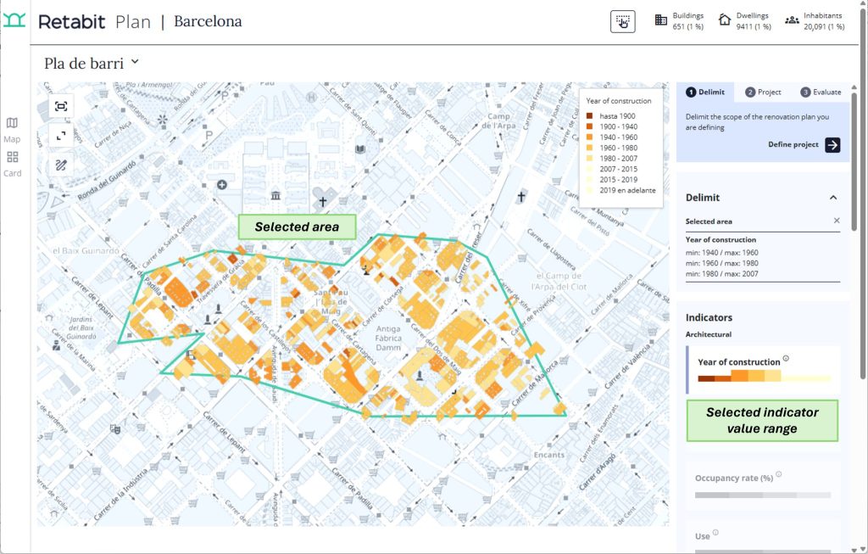Switch to Card view in sidebar
The height and width of the screenshot is (554, 868).
(12, 163)
